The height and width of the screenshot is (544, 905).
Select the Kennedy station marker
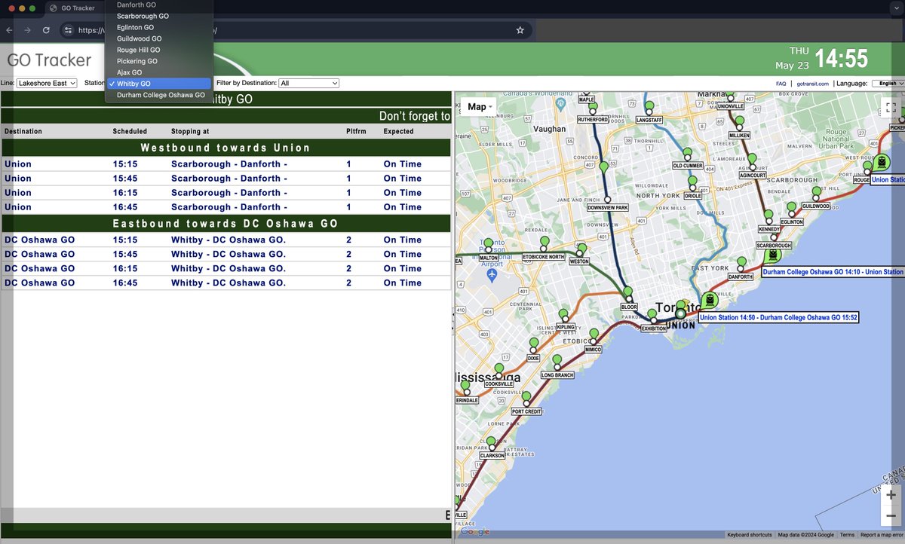coord(769,216)
